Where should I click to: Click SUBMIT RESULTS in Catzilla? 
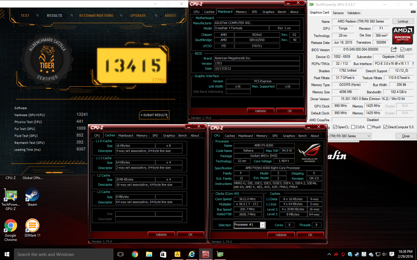[154, 115]
